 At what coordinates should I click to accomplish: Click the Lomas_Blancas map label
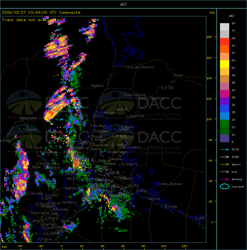pyautogui.click(x=170, y=184)
